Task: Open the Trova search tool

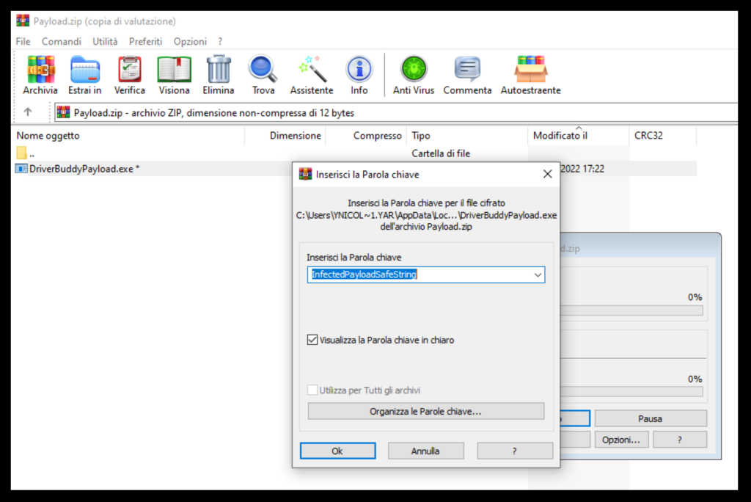Action: coord(263,73)
